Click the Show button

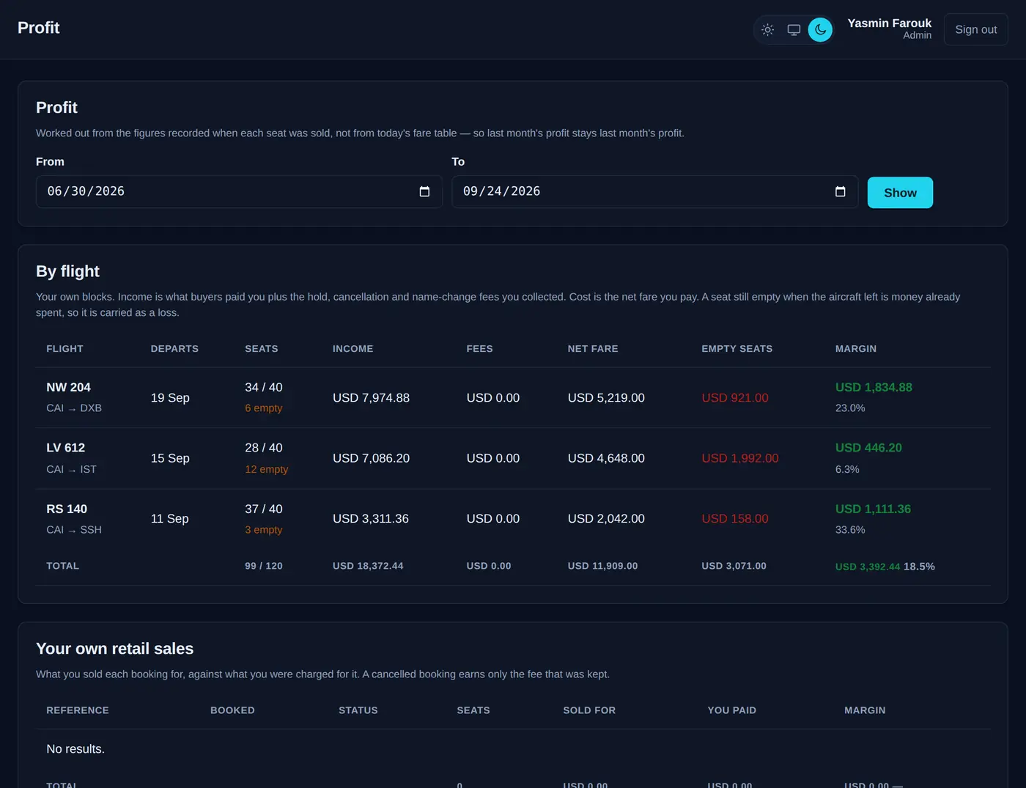900,193
